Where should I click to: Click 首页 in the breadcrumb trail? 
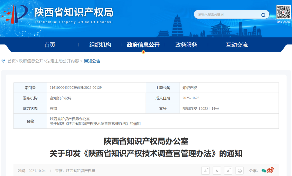click(12, 61)
